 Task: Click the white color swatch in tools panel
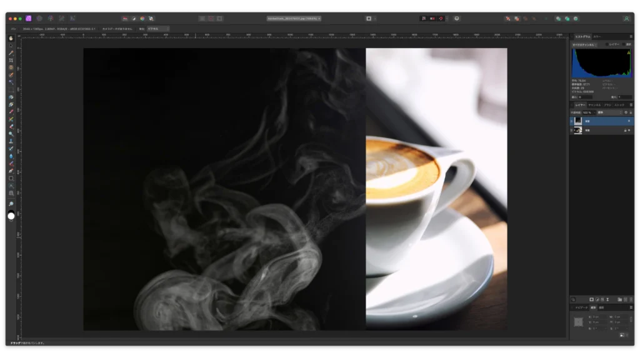(11, 216)
